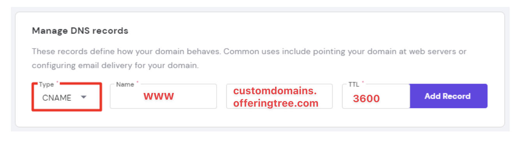
Task: Click the Name field label
Action: [x=125, y=84]
